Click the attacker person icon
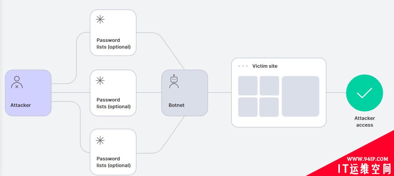Viewport: 394px width, 176px height. (x=17, y=82)
